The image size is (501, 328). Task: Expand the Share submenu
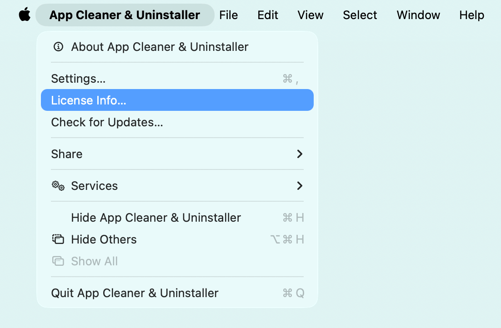299,154
